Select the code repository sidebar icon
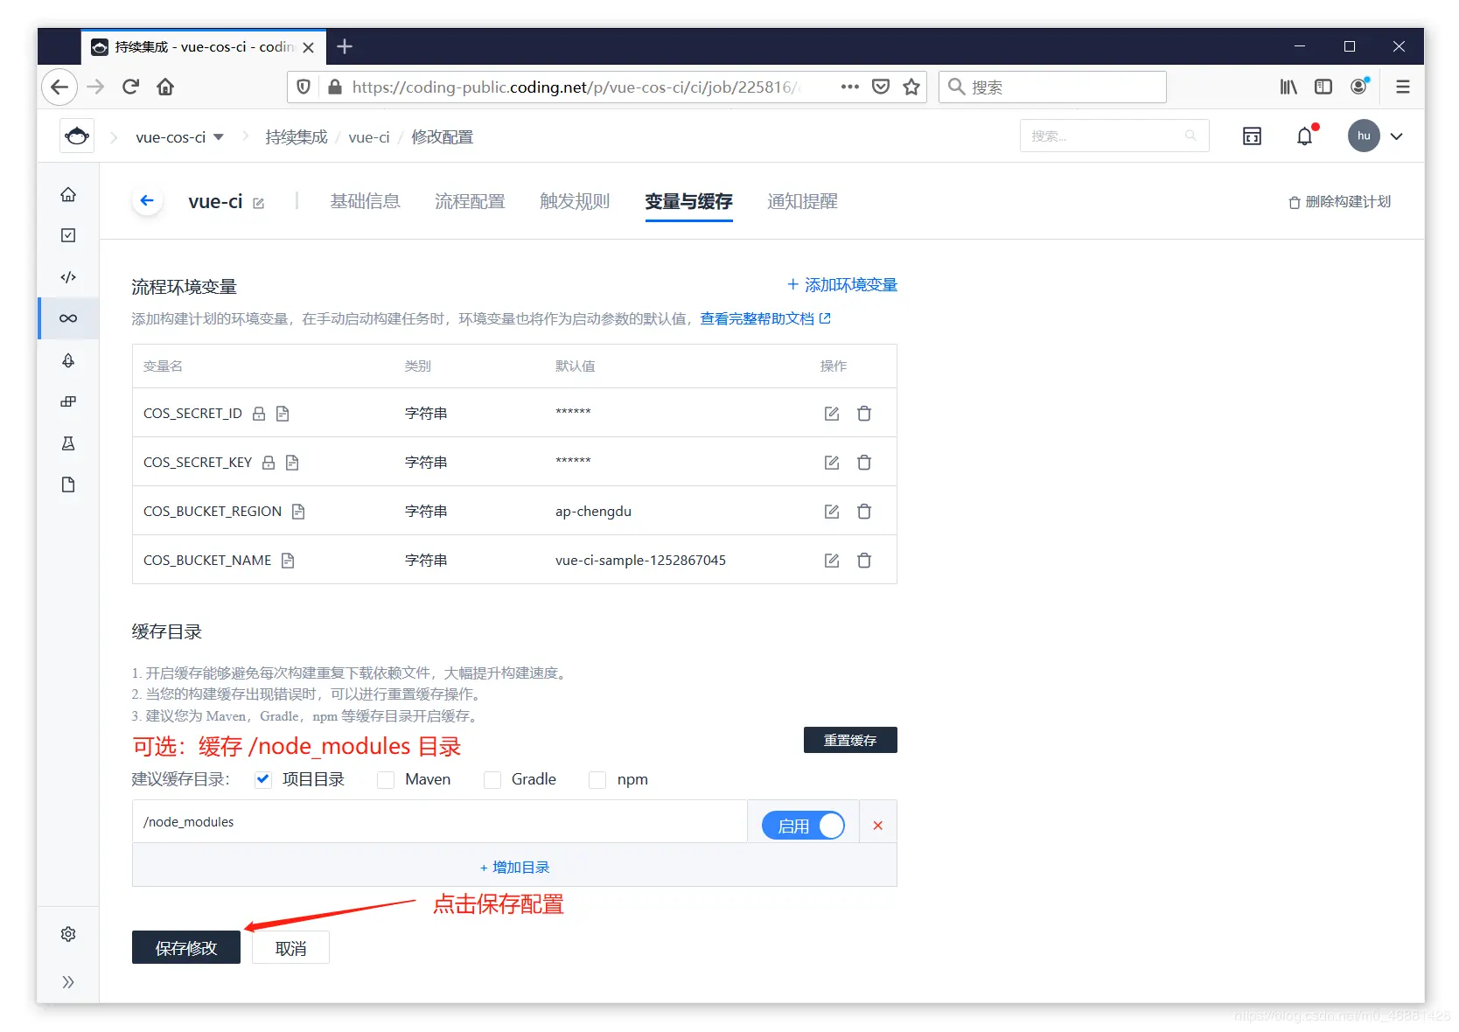 [68, 277]
